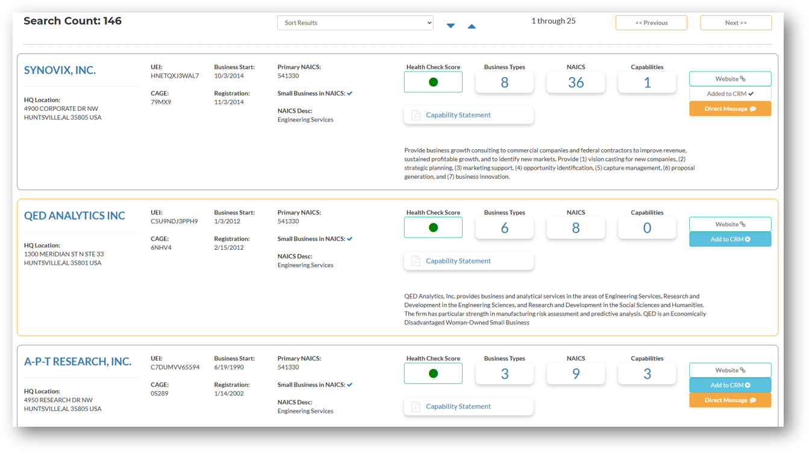Select address 4950 RESEARCH DR NW
This screenshot has height=452, width=809.
(x=58, y=400)
